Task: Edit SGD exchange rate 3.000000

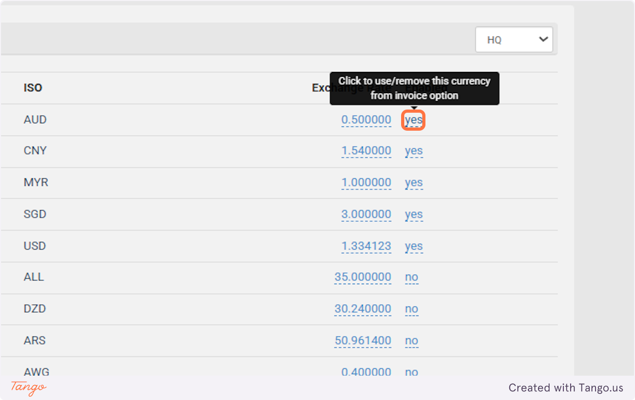Action: coord(366,214)
